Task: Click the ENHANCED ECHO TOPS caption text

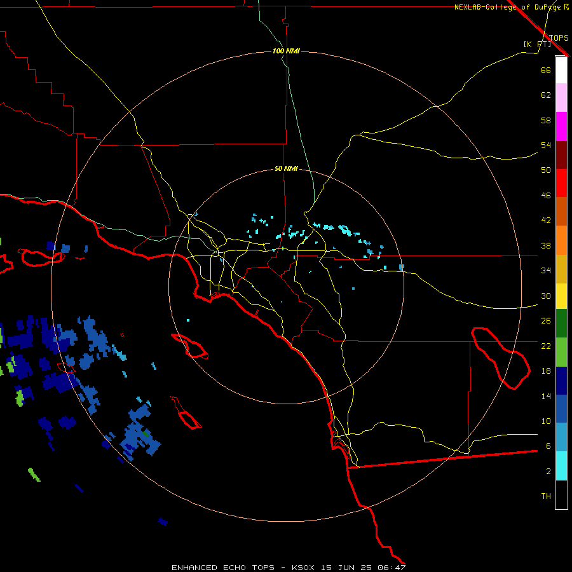Action: [223, 568]
